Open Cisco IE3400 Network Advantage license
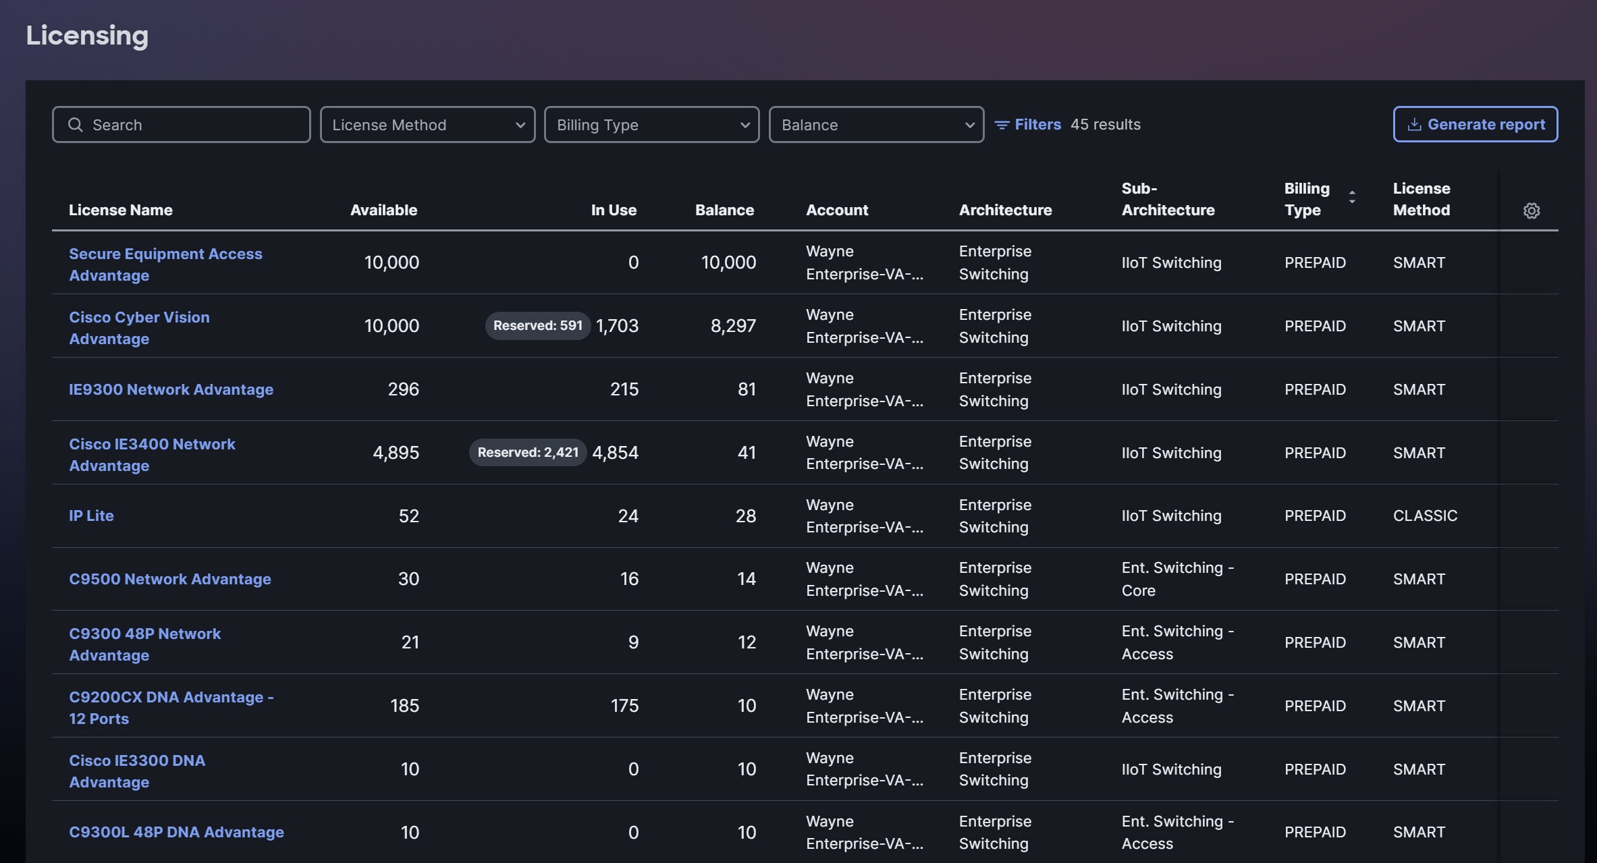 (152, 455)
